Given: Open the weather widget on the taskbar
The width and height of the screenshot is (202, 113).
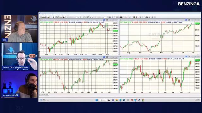Looking at the screenshot, I should click(44, 100).
